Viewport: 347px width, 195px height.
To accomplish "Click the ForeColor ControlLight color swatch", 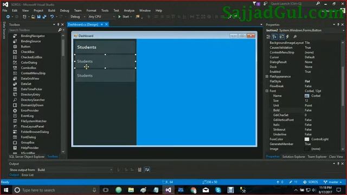I will tap(307, 139).
